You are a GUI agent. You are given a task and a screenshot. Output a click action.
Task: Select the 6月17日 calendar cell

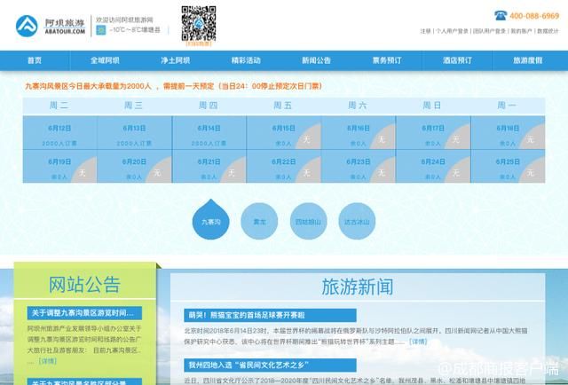point(433,132)
